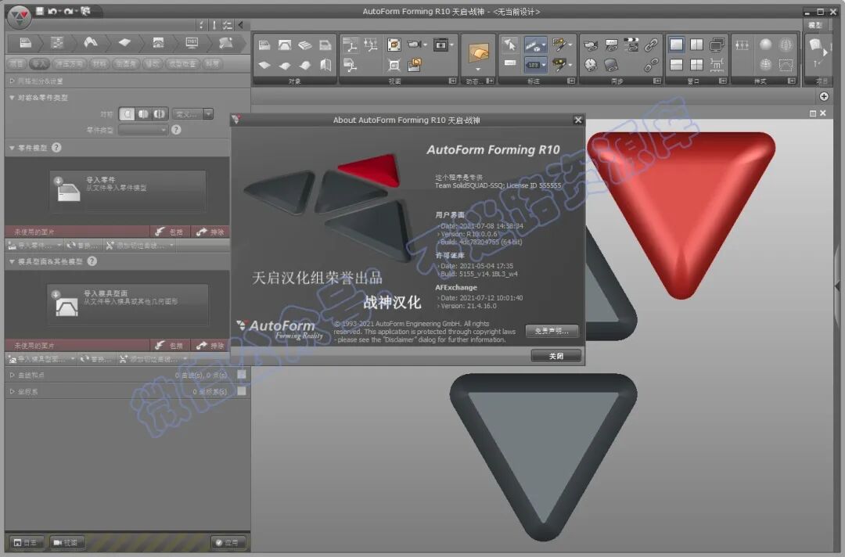Open the AutoForm application menu orb

tap(20, 17)
